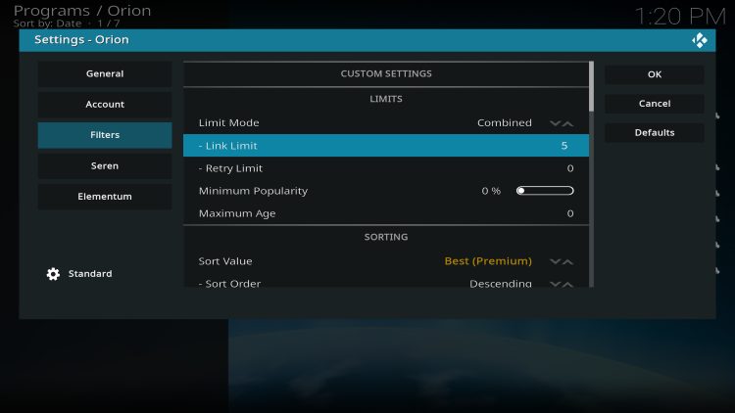The width and height of the screenshot is (735, 413).
Task: Click the Kodi logo icon in settings header
Action: coord(700,40)
